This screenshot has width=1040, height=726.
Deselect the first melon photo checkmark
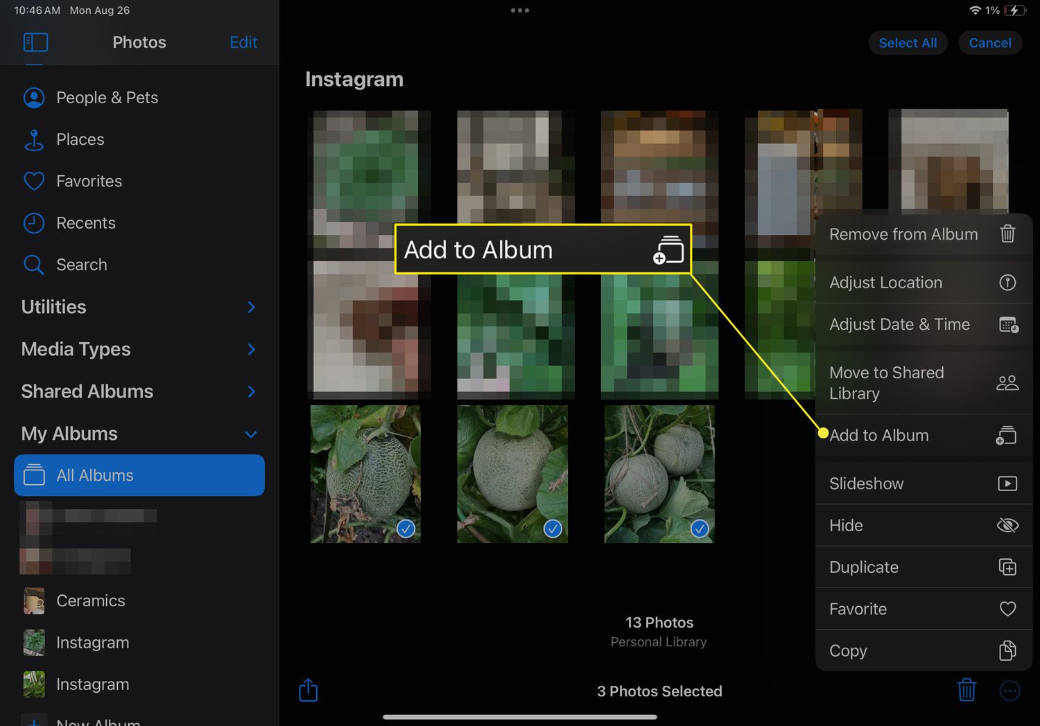(406, 529)
